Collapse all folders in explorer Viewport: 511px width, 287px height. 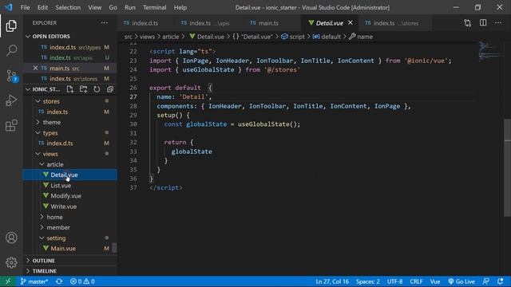click(x=110, y=89)
